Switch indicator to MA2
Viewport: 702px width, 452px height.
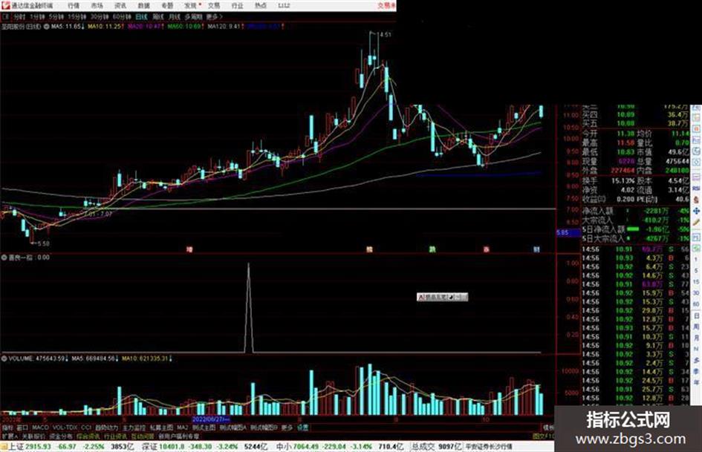[182, 428]
